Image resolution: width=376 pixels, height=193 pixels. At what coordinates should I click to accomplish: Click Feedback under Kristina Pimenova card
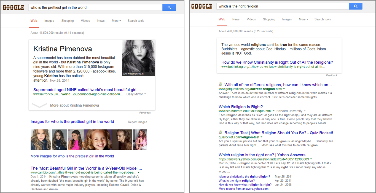pyautogui.click(x=145, y=112)
